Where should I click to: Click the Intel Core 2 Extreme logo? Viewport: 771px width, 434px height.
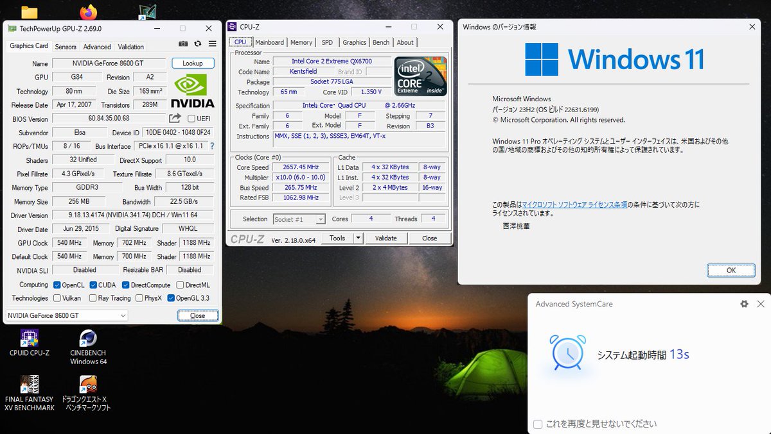[x=421, y=76]
